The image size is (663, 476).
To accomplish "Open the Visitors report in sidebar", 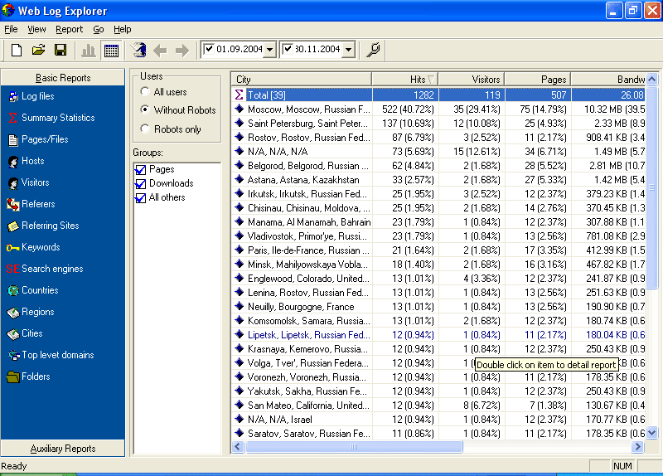I will (29, 182).
